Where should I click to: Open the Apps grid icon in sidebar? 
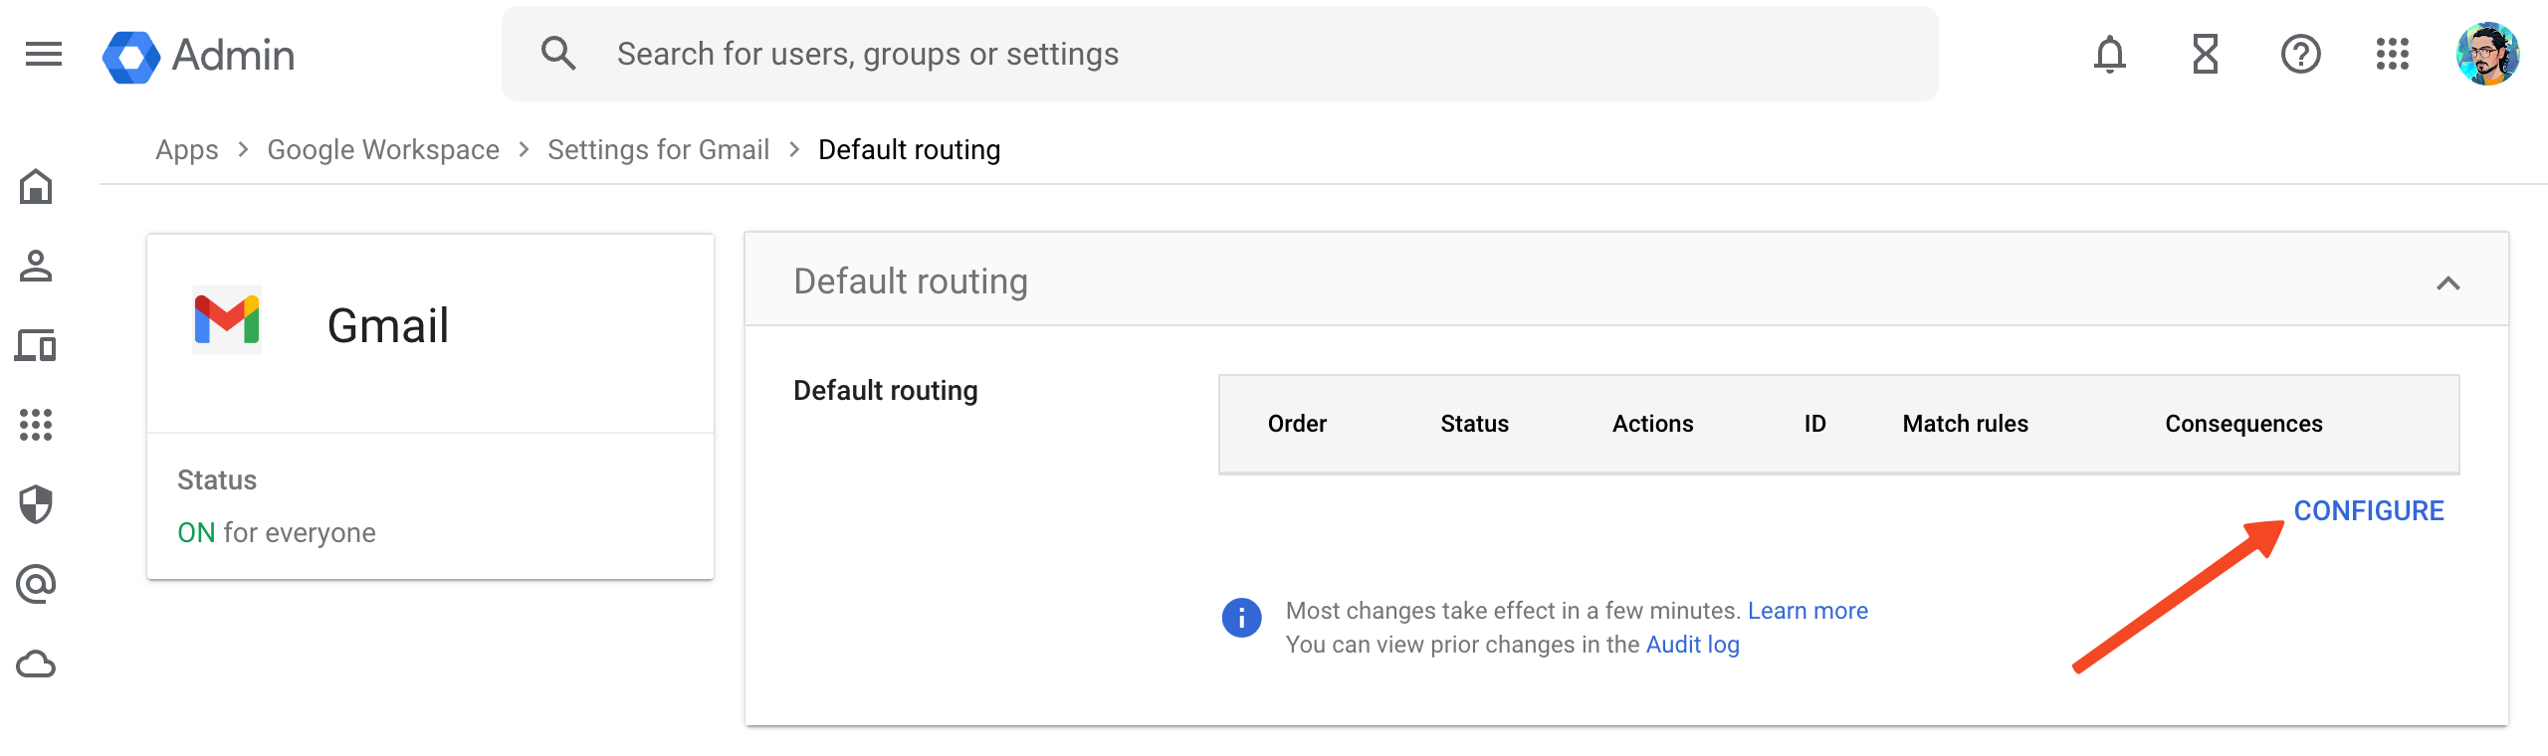(x=36, y=425)
